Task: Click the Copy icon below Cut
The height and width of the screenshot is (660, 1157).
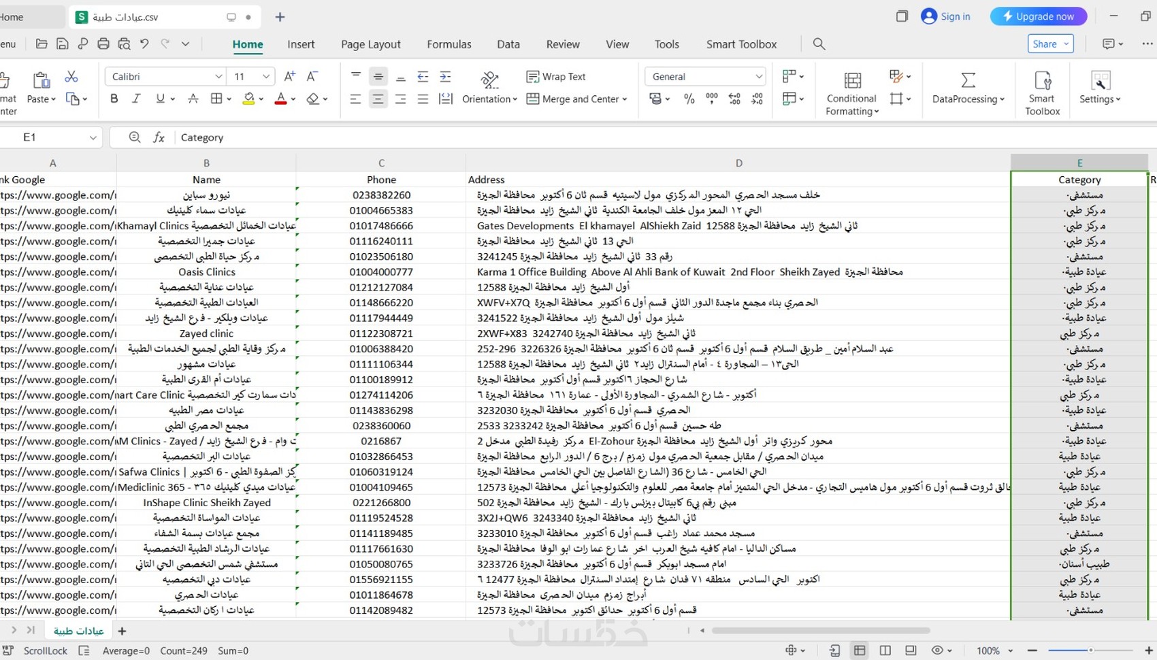Action: coord(72,99)
